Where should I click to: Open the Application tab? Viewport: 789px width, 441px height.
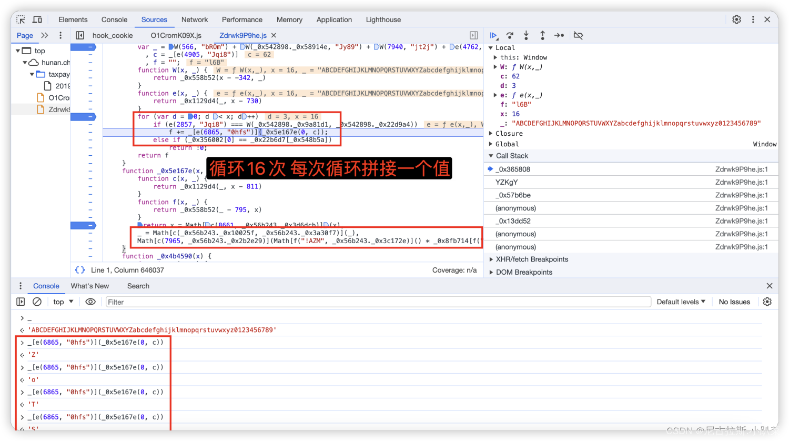(x=334, y=19)
